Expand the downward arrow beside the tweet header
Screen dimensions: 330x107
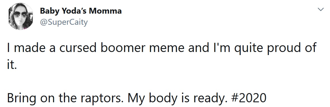coord(320,9)
